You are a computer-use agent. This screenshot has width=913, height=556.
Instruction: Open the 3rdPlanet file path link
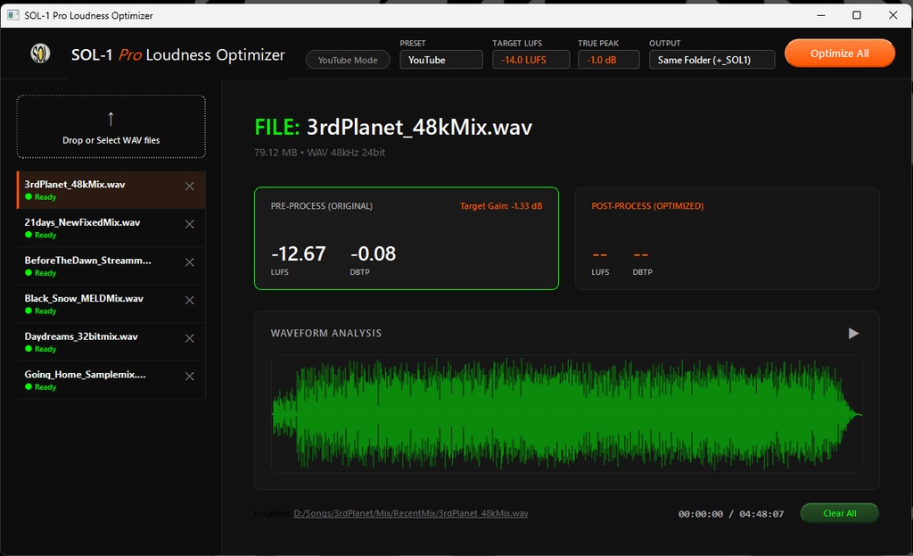coord(411,513)
